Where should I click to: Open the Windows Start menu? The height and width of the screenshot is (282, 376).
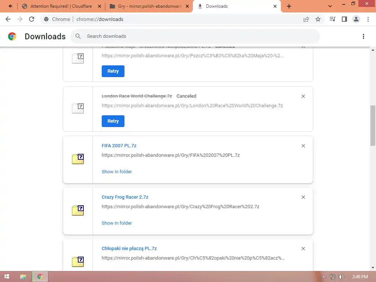pos(7,276)
